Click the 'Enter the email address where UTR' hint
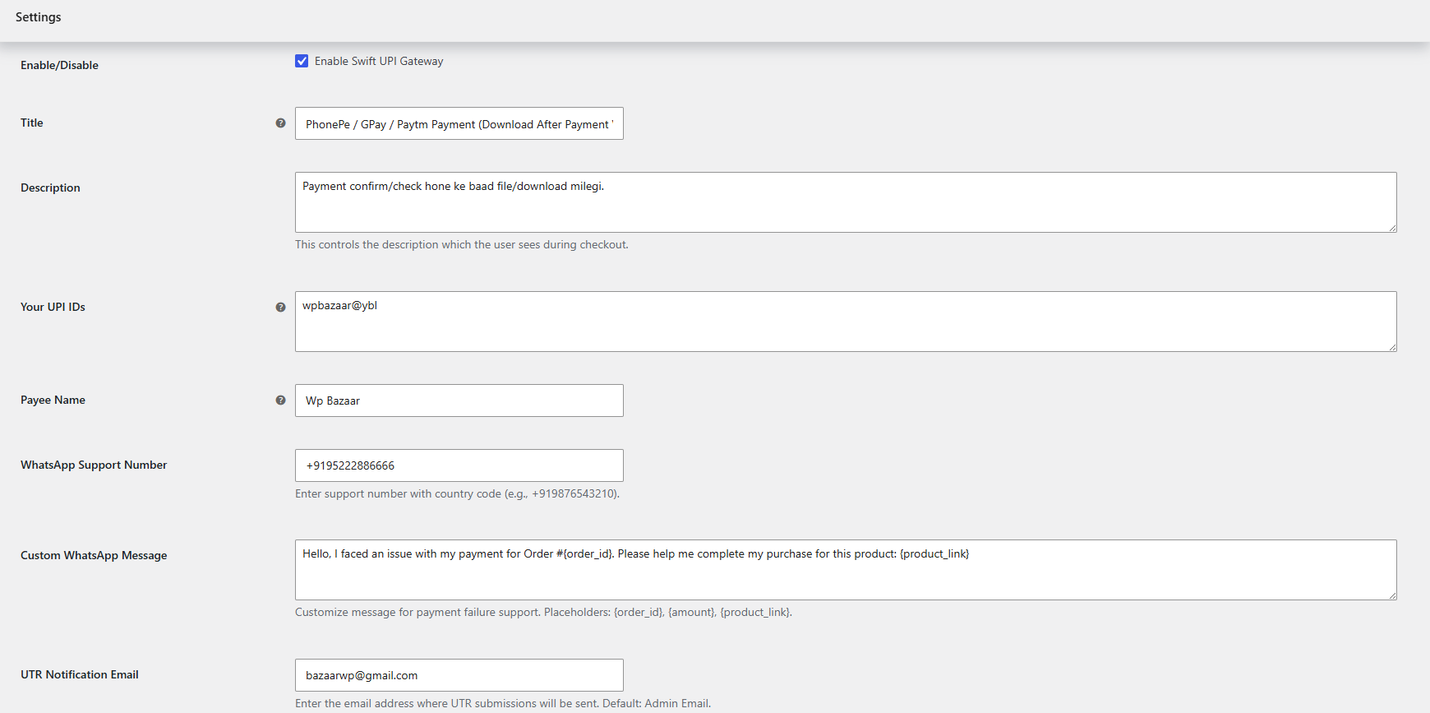1430x713 pixels. 503,703
